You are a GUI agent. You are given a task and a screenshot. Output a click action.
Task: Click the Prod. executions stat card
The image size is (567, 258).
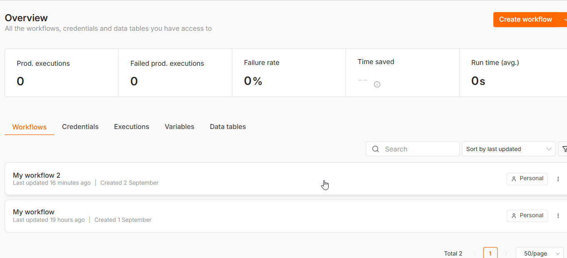62,73
